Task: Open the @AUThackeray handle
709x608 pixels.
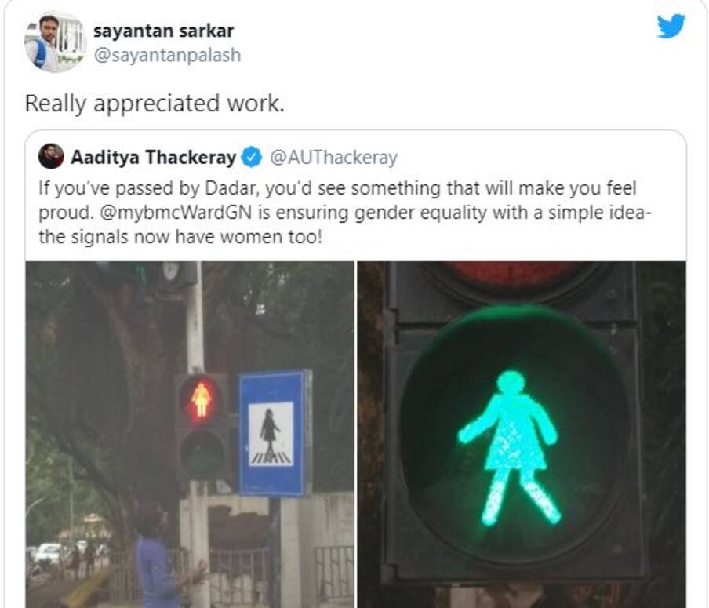Action: 333,157
